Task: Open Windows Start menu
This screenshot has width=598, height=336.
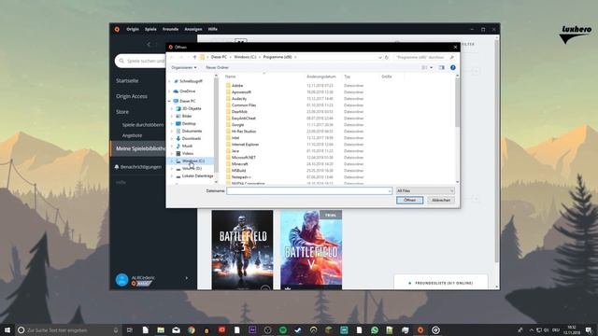Action: click(x=7, y=329)
